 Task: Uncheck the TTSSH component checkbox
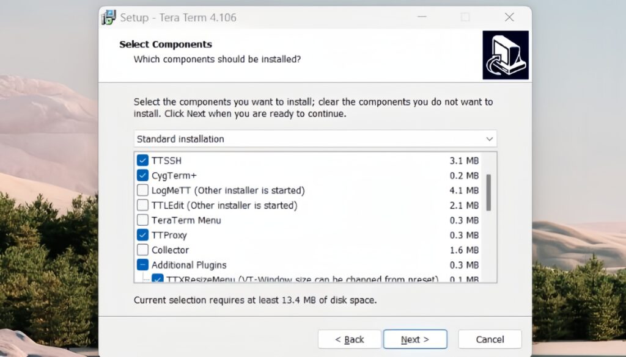[x=142, y=160]
